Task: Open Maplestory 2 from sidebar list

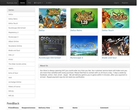Action: click(x=21, y=32)
